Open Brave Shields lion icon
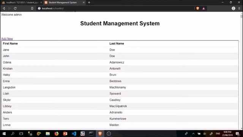Viewport: 243px width, 137px height. coord(197,8)
